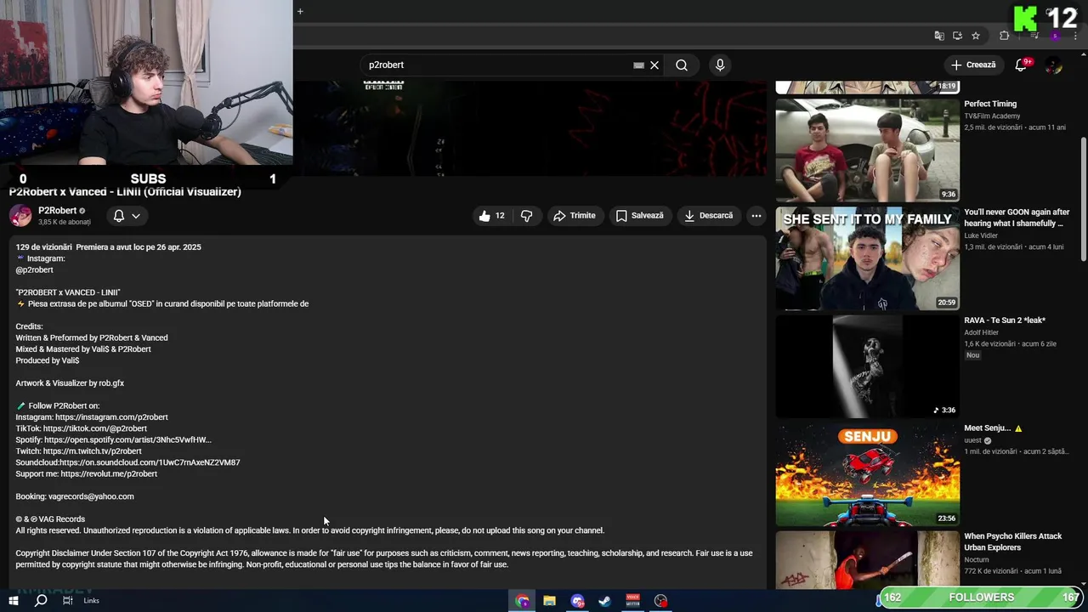1088x612 pixels.
Task: Click the Nocturn channel name
Action: click(x=977, y=559)
